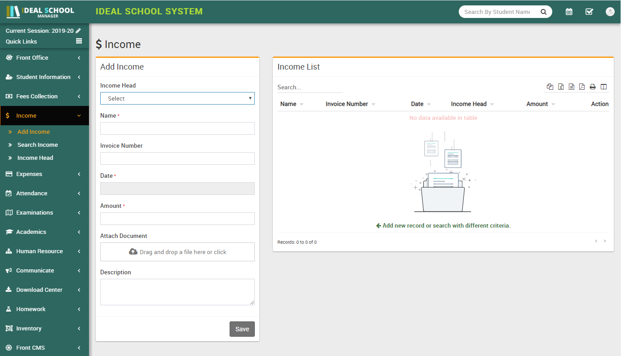This screenshot has height=356, width=621.
Task: Click the Date input field
Action: tap(177, 189)
